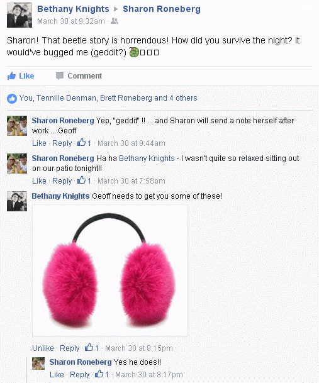The image size is (319, 383).
Task: Open the March 30 at 9:32am timestamp
Action: pyautogui.click(x=71, y=21)
